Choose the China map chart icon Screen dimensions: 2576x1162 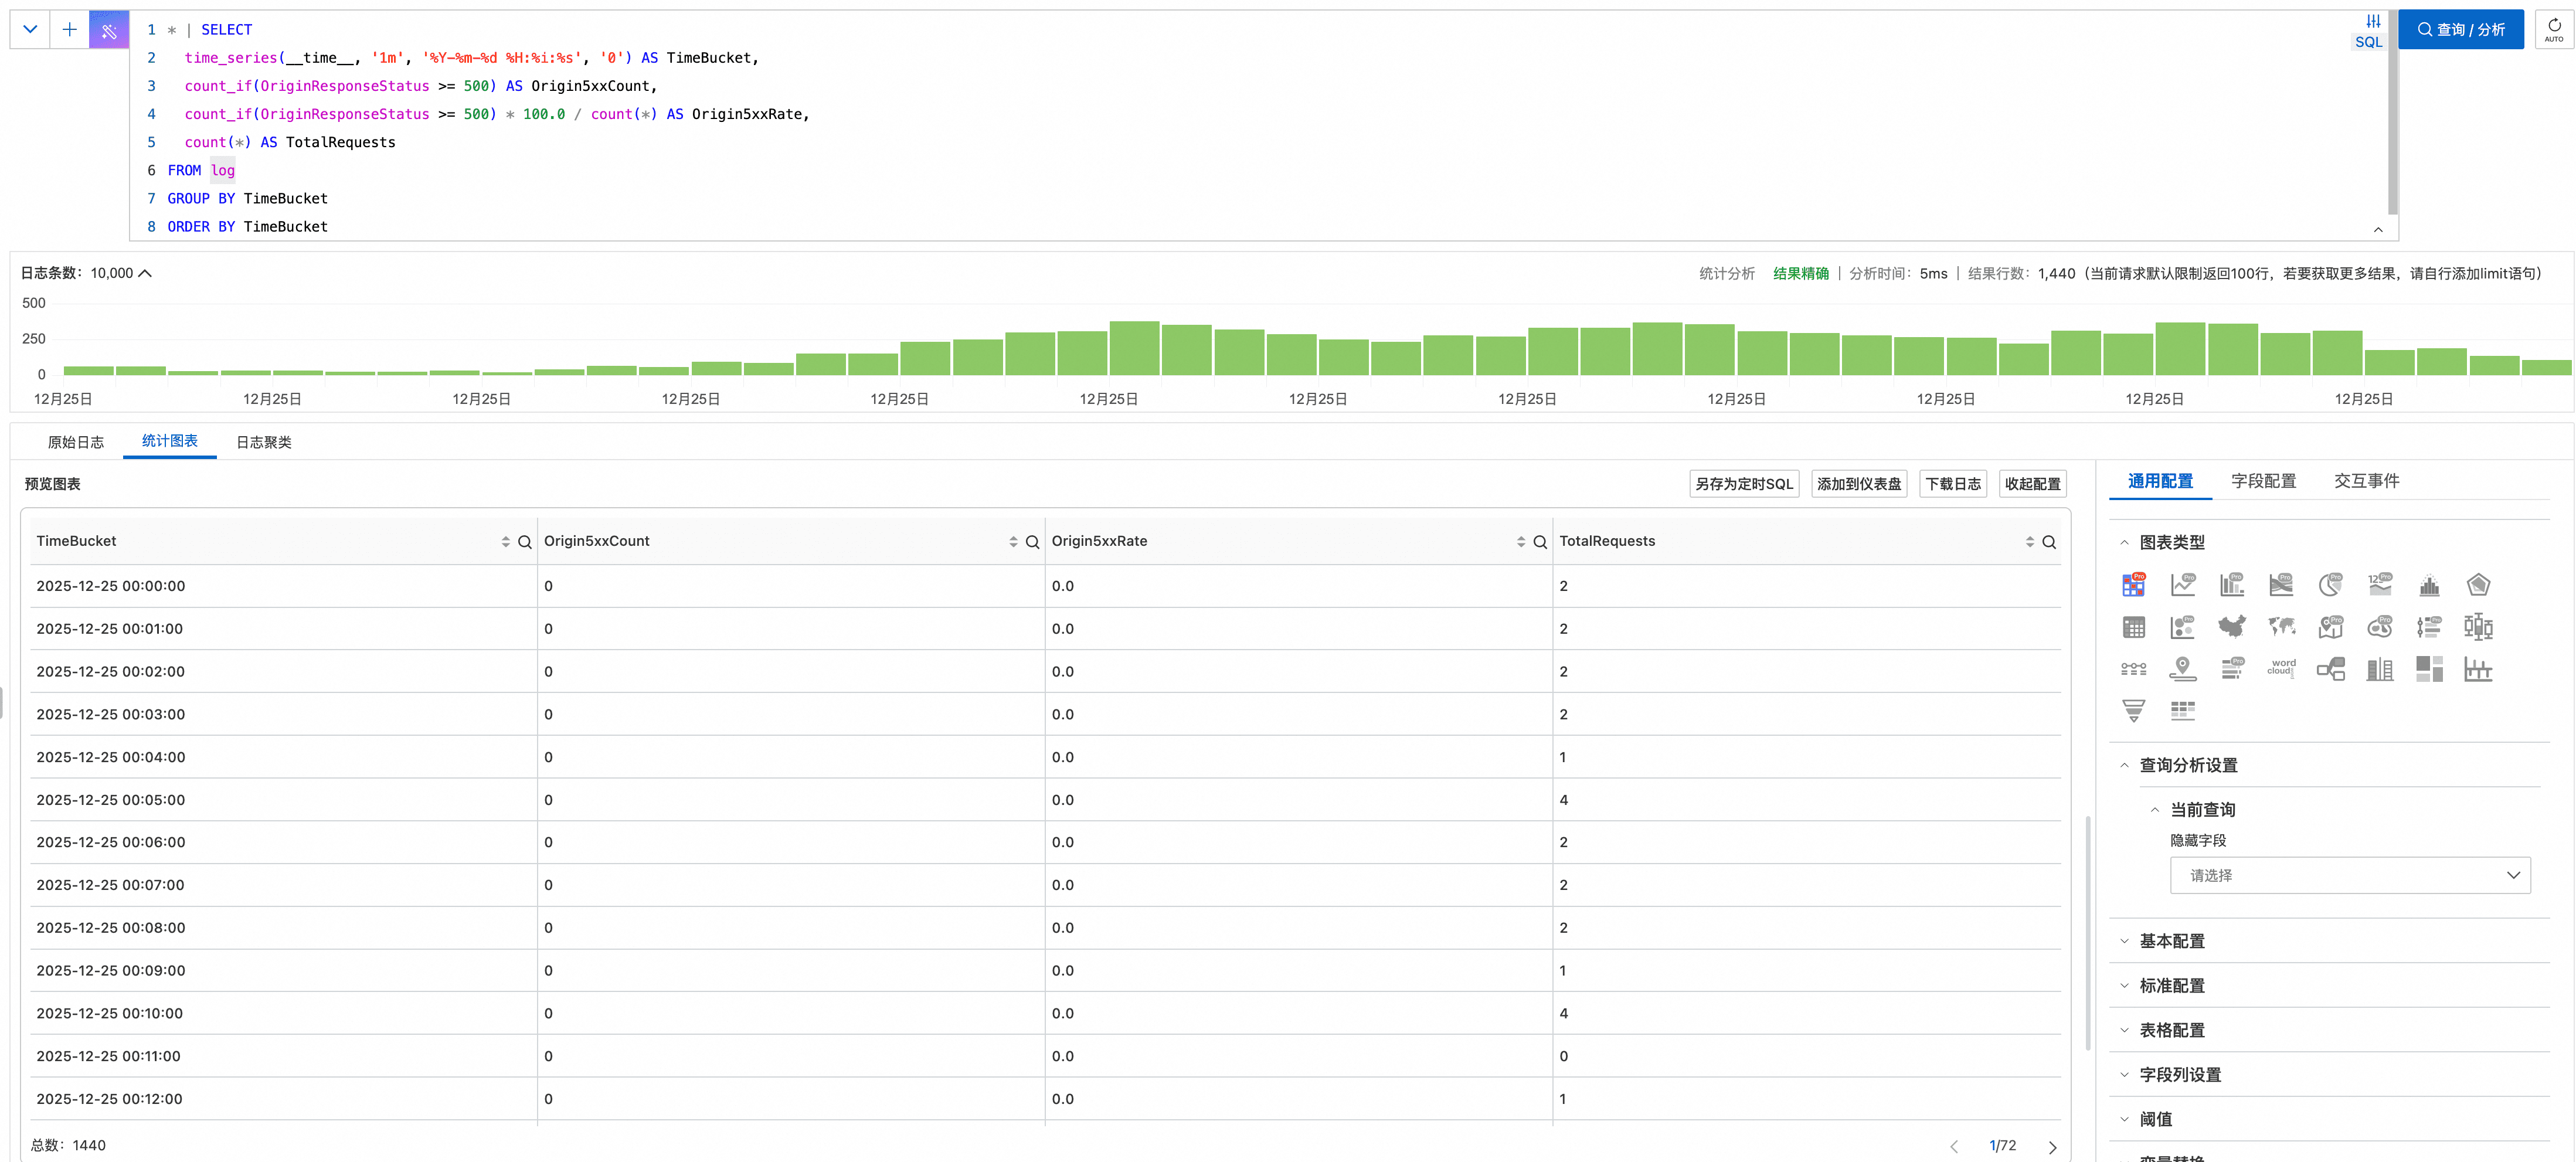[2231, 627]
